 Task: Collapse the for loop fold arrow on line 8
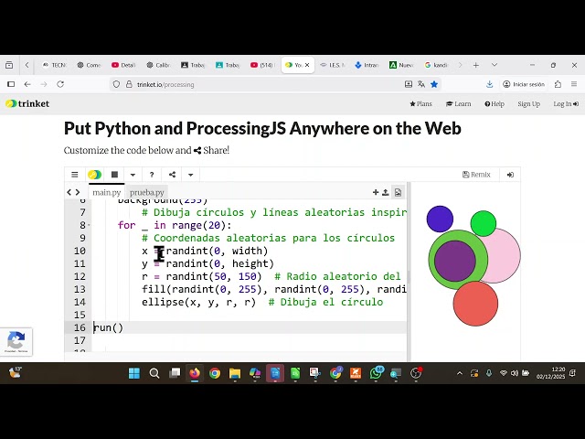tap(89, 225)
